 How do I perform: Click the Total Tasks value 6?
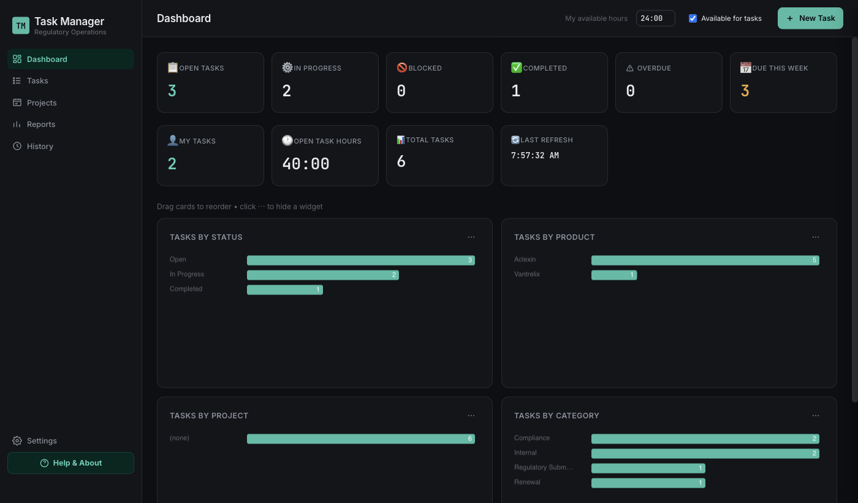point(401,161)
